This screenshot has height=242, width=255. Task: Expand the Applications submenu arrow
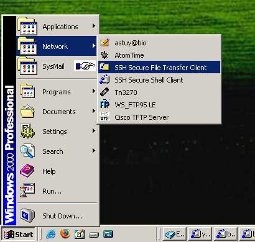coord(94,26)
